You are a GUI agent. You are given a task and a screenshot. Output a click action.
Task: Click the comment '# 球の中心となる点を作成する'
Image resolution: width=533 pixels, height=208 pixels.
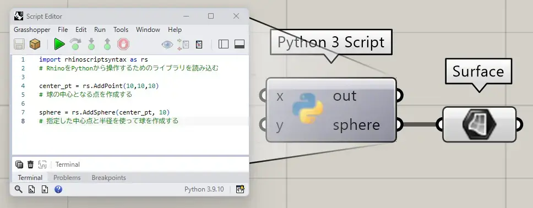click(85, 95)
